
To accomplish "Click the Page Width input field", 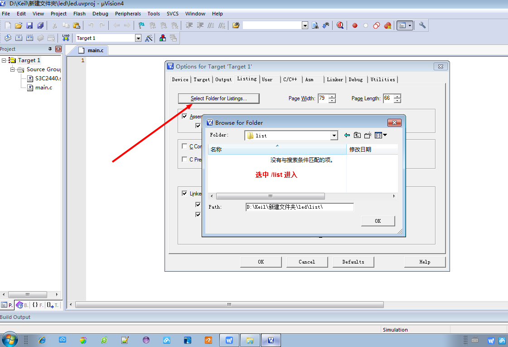I will tap(323, 98).
